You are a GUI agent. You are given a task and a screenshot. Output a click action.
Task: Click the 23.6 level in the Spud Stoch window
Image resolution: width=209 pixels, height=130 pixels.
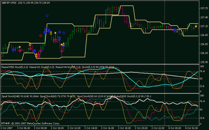(x=202, y=118)
